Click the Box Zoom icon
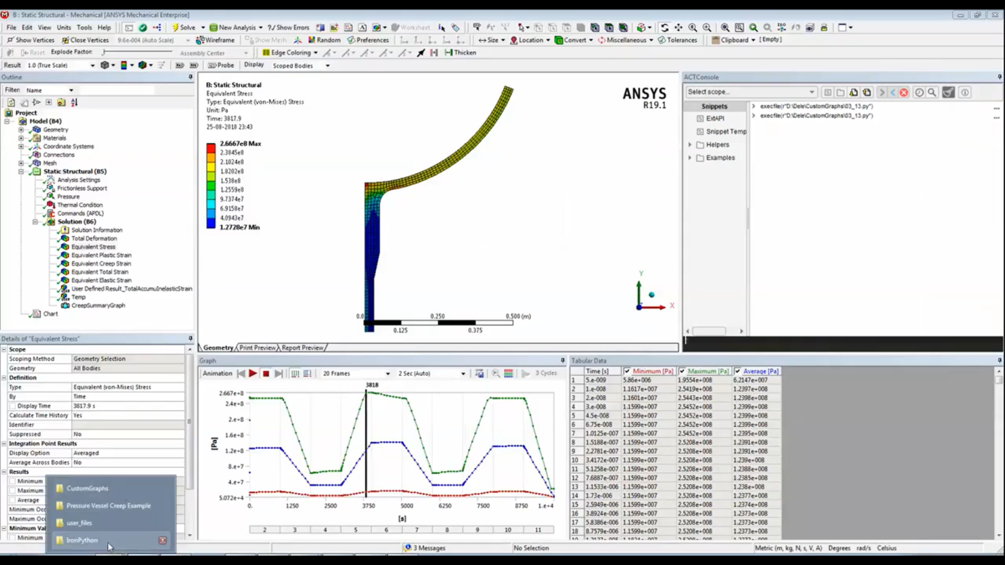Viewport: 1005px width, 565px height. point(740,28)
